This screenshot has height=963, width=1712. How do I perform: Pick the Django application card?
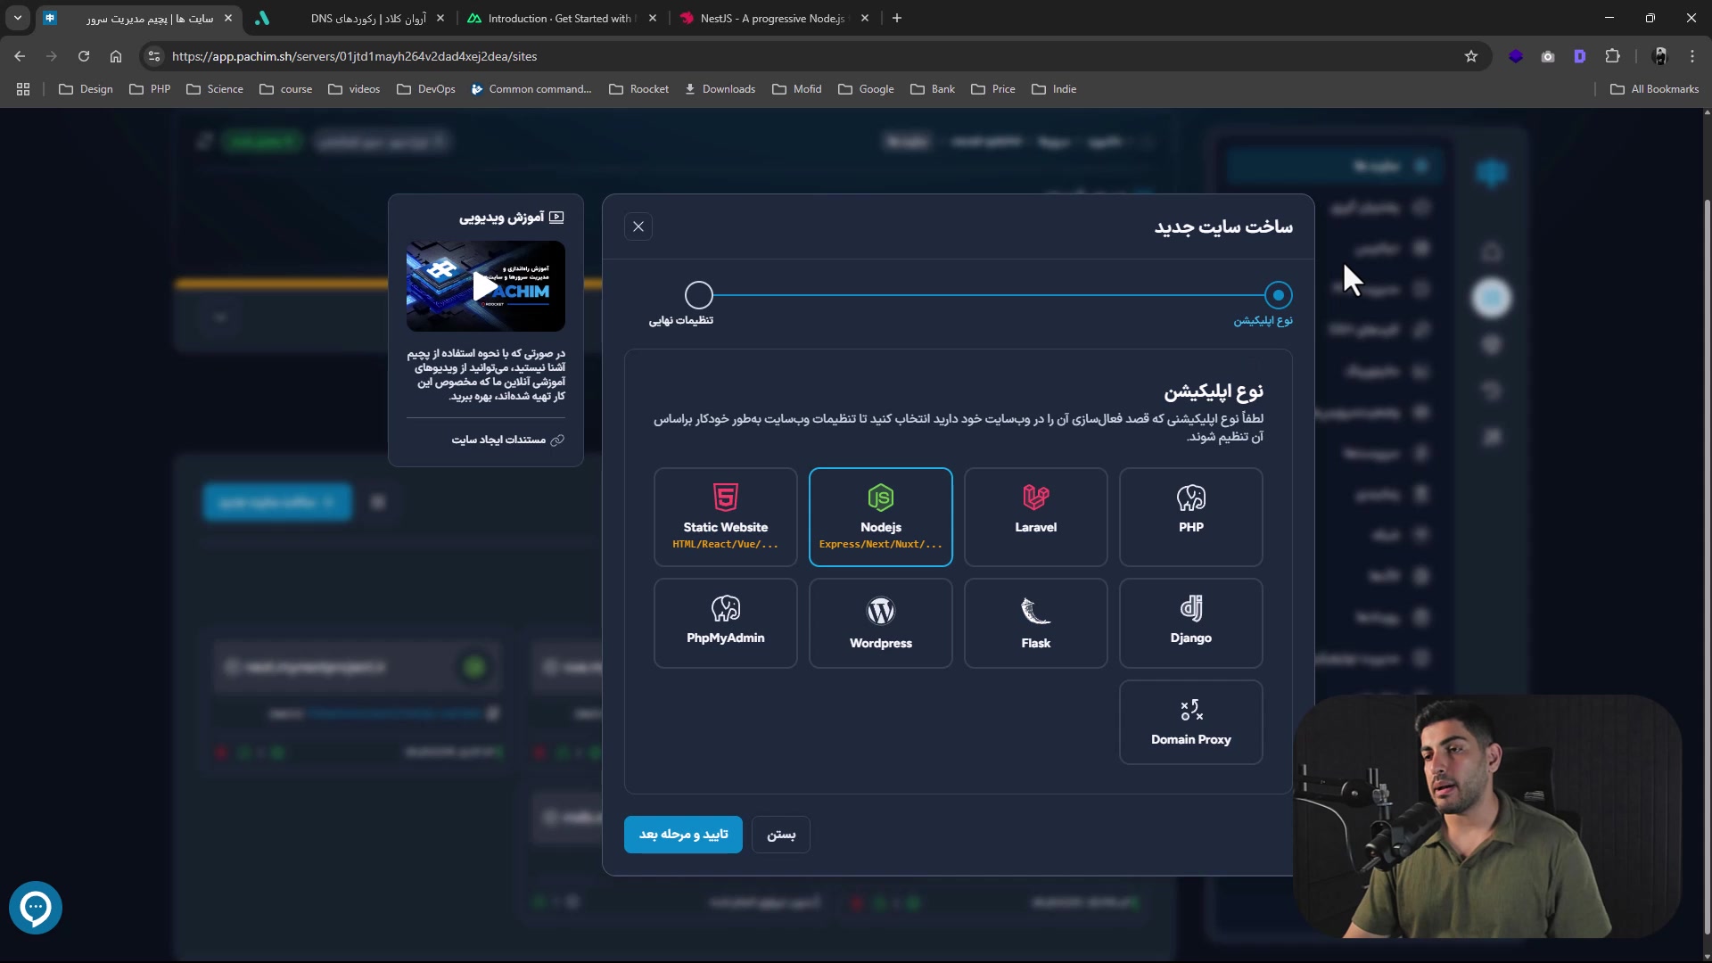(x=1190, y=622)
